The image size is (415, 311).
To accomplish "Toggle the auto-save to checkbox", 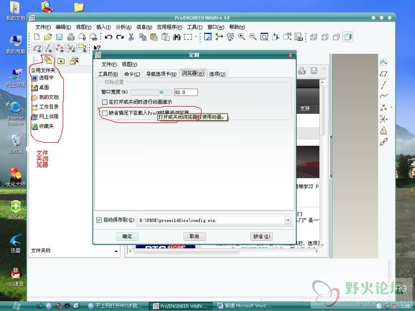I will pyautogui.click(x=99, y=220).
